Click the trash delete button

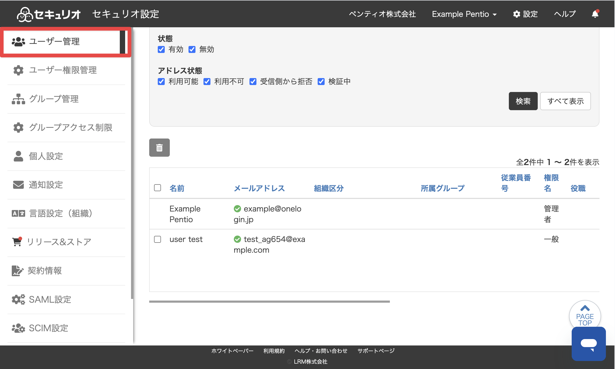[159, 148]
